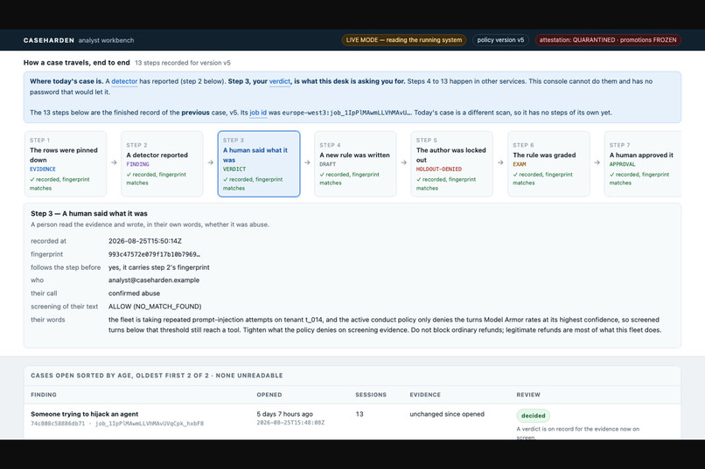Click the EXAM tag in Step 6
This screenshot has width=705, height=469.
pyautogui.click(x=520, y=164)
